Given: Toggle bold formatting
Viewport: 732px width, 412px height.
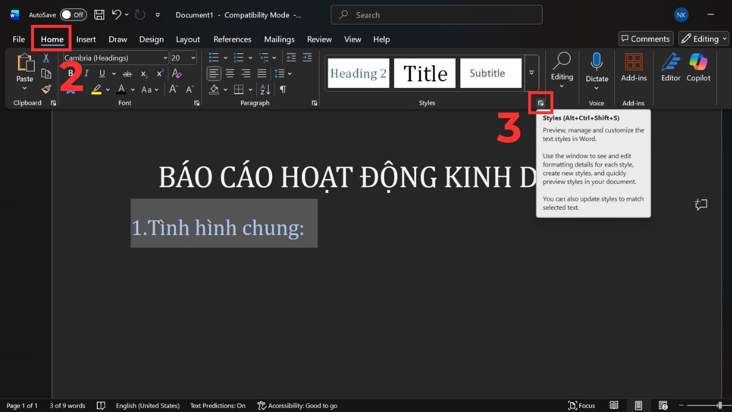Looking at the screenshot, I should pos(70,73).
